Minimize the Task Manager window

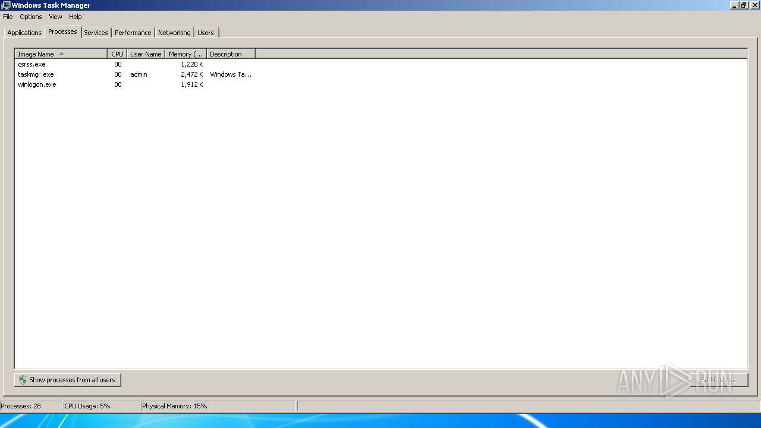[734, 5]
